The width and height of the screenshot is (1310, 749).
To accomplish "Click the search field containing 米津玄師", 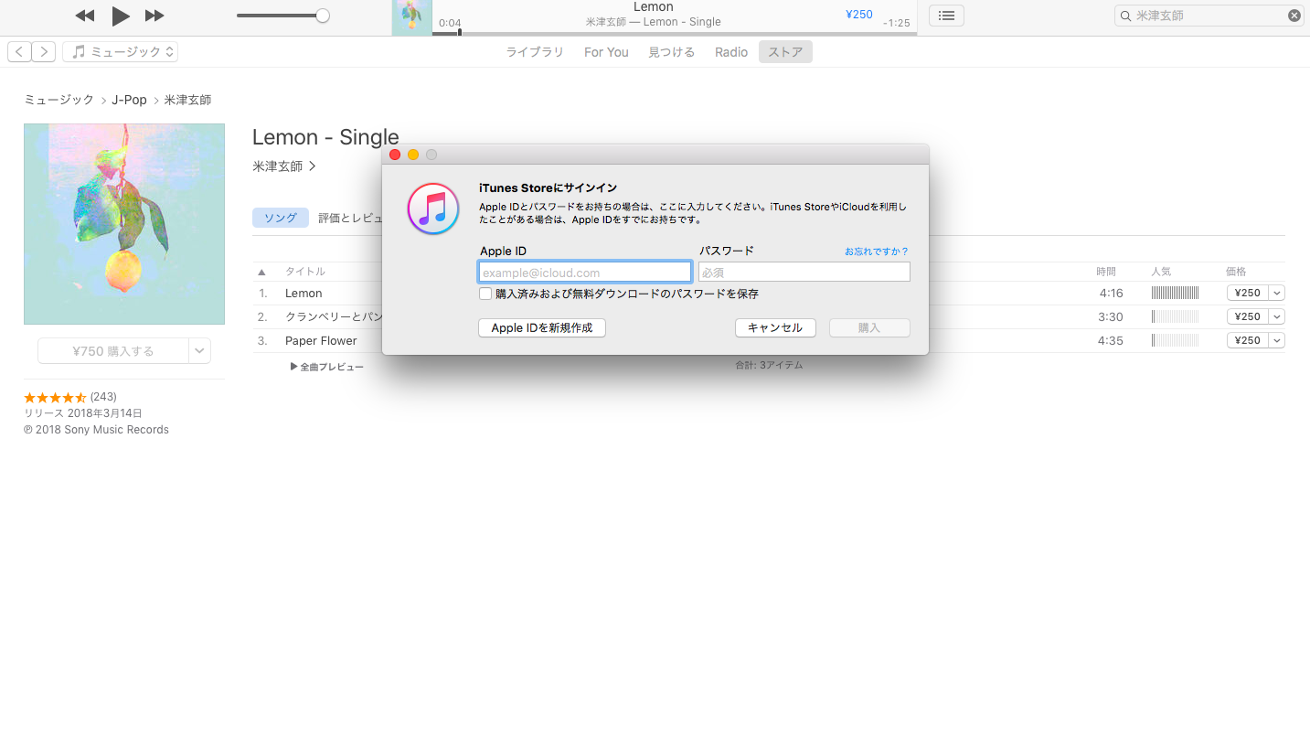I will (1209, 16).
